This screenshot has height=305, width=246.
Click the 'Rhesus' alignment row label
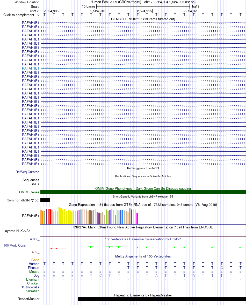34,268
